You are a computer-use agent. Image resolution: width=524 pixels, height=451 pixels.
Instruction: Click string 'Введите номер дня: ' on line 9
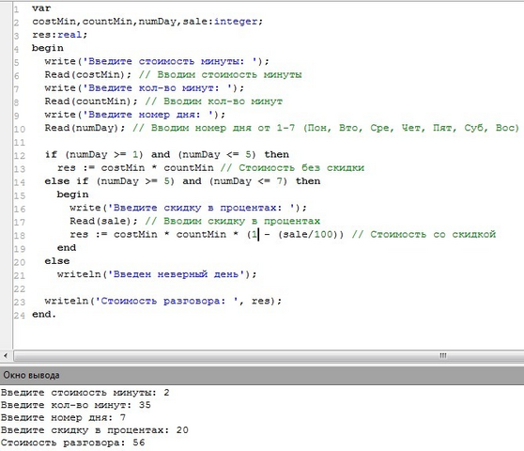(148, 115)
